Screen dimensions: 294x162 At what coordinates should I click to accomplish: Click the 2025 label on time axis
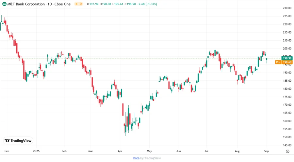(36, 151)
